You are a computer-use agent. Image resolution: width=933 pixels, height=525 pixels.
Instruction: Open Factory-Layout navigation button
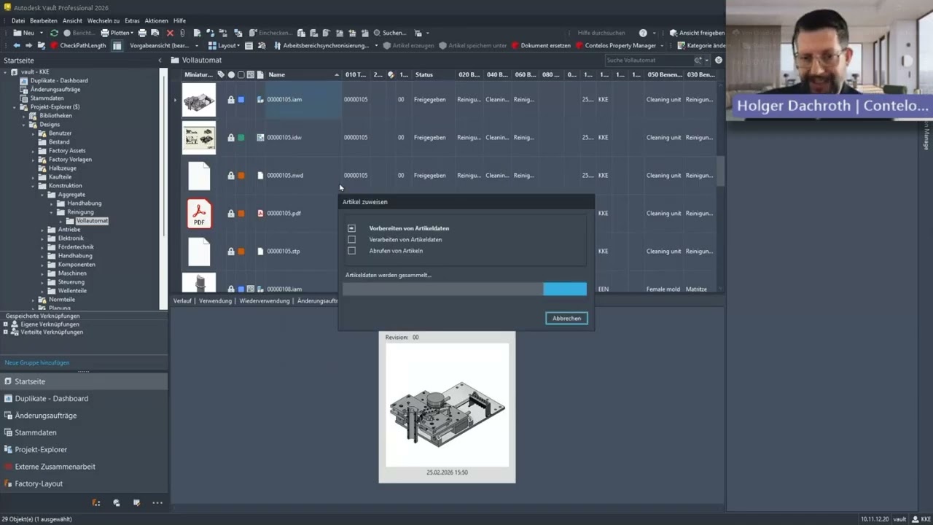tap(84, 483)
